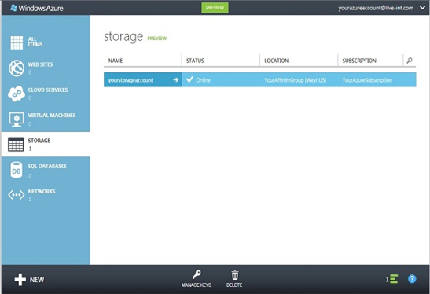Select NETWORKS label in sidebar
The height and width of the screenshot is (294, 430).
tap(42, 192)
